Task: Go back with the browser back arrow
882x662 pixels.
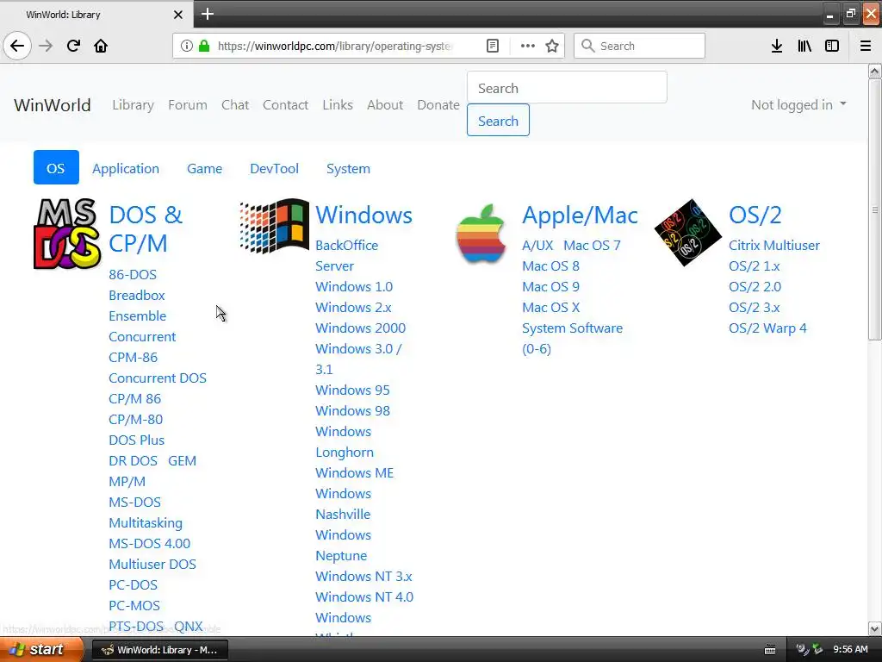Action: coord(17,46)
